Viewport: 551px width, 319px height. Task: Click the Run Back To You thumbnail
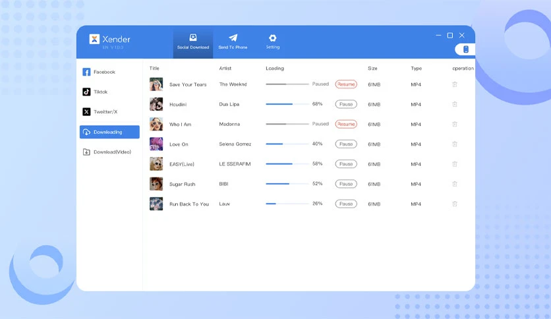pyautogui.click(x=156, y=204)
